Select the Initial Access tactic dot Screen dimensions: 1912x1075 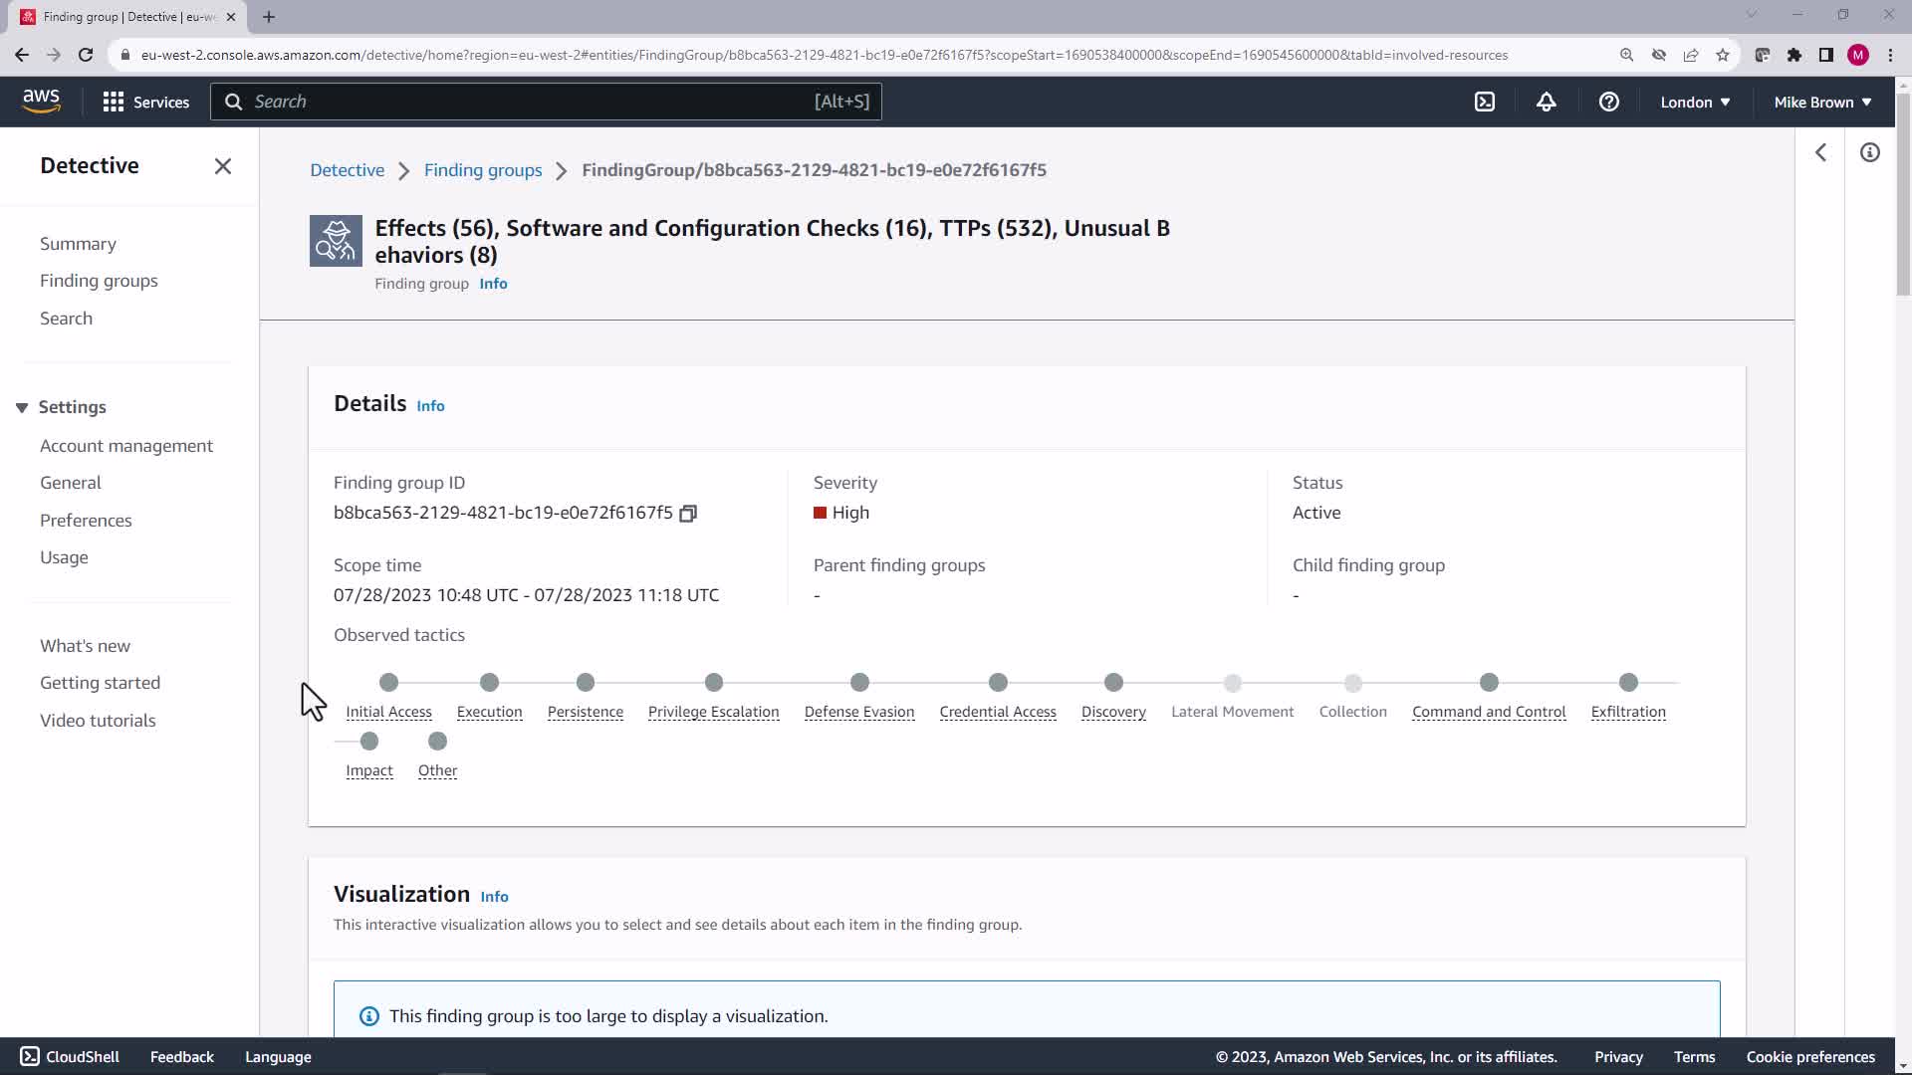coord(388,683)
